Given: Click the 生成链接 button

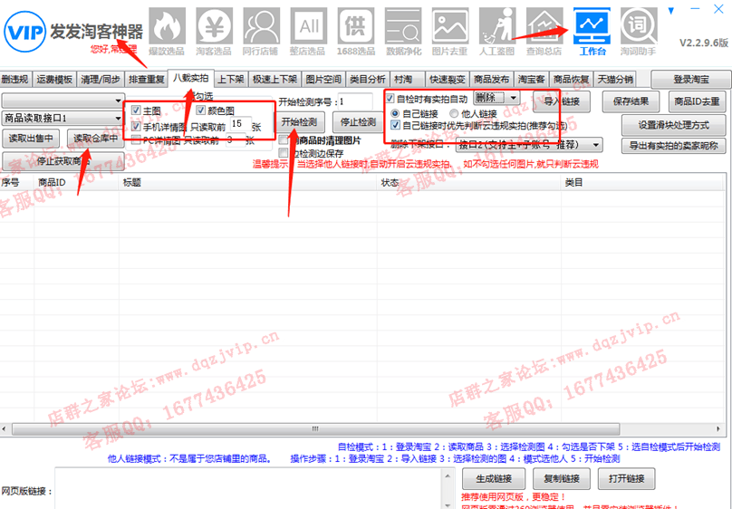Looking at the screenshot, I should [x=494, y=479].
